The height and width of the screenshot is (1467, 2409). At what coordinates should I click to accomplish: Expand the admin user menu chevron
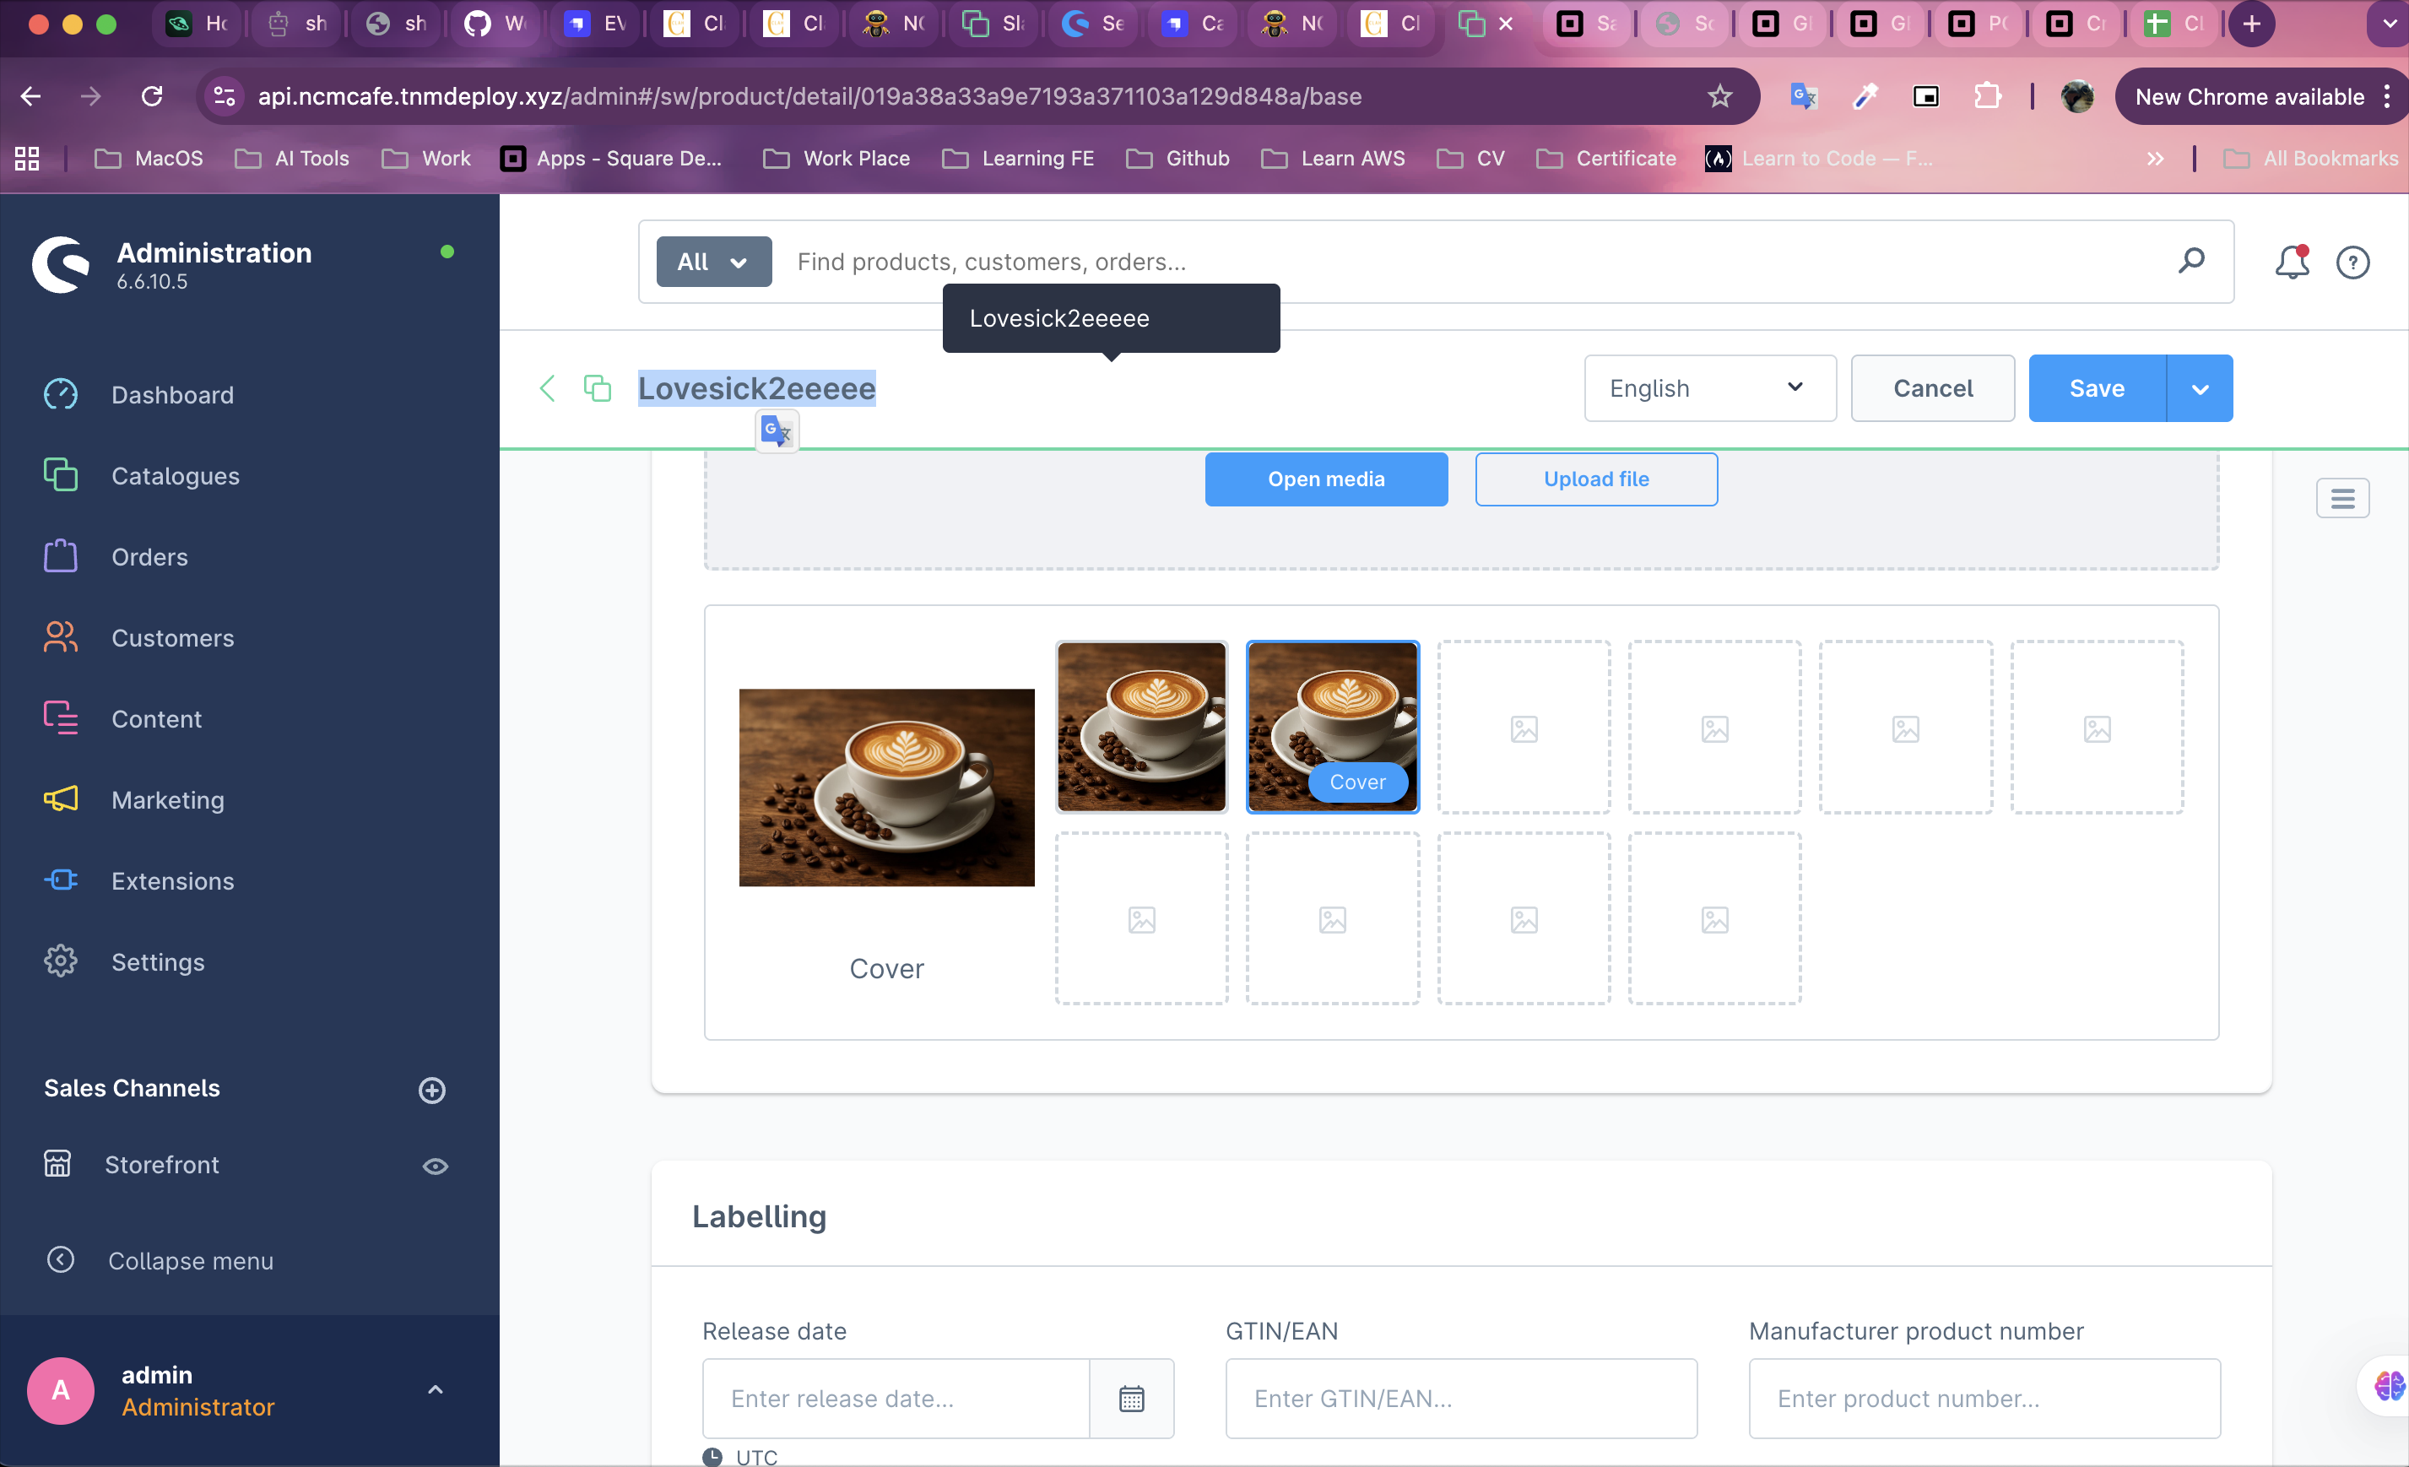(436, 1389)
